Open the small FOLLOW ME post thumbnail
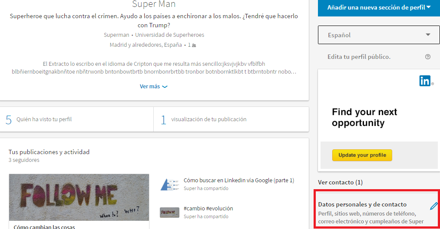 169,213
